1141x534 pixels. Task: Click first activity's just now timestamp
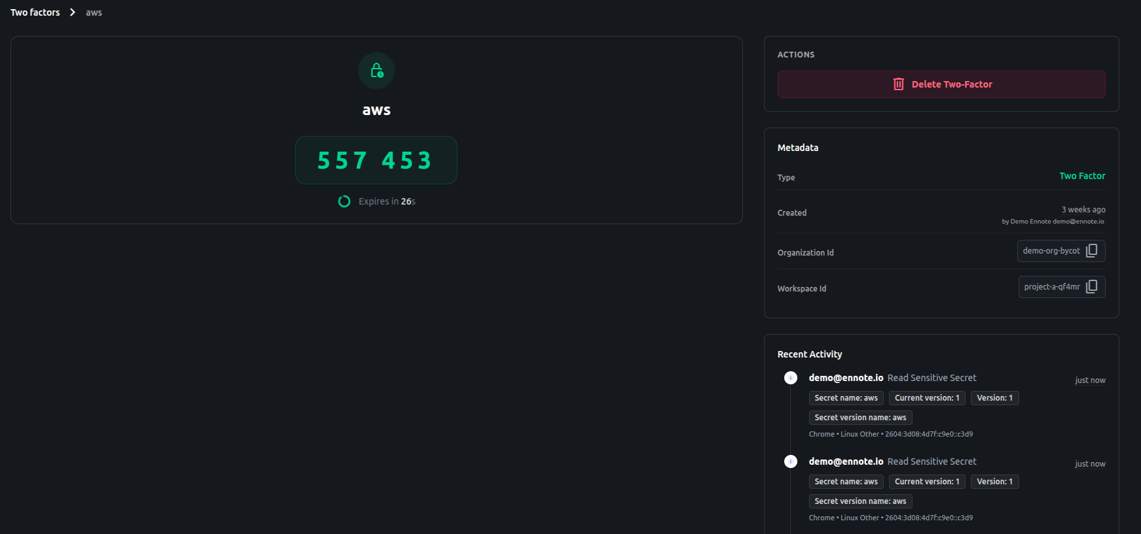tap(1090, 380)
